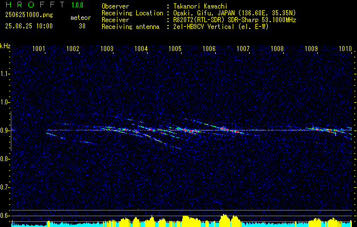The width and height of the screenshot is (357, 227).
Task: Click the date 25.06.25 10:00
Action: [29, 26]
